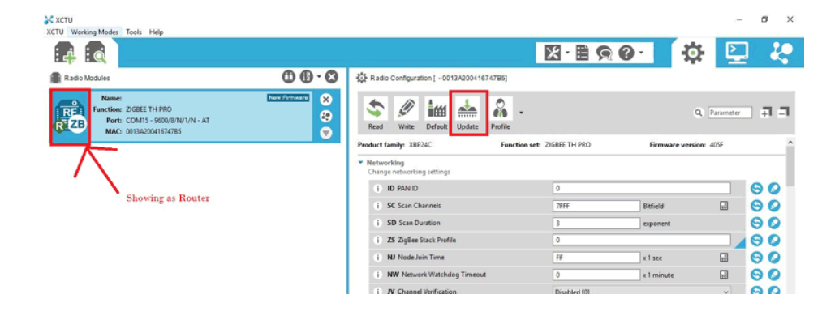Click the configuration panel vertical scrollbar
Viewport: 822px width, 320px height.
click(x=791, y=165)
